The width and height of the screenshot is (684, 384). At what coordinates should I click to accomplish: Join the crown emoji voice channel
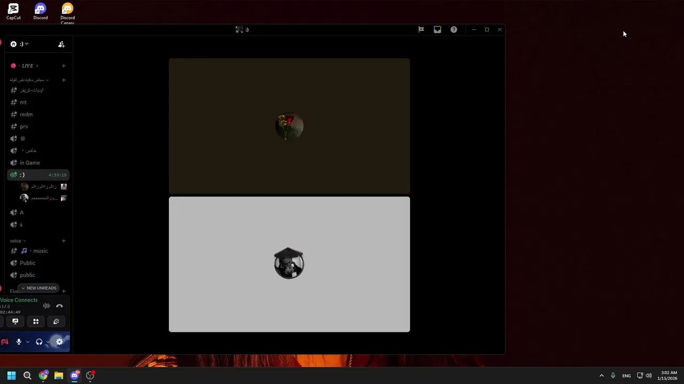[37, 139]
